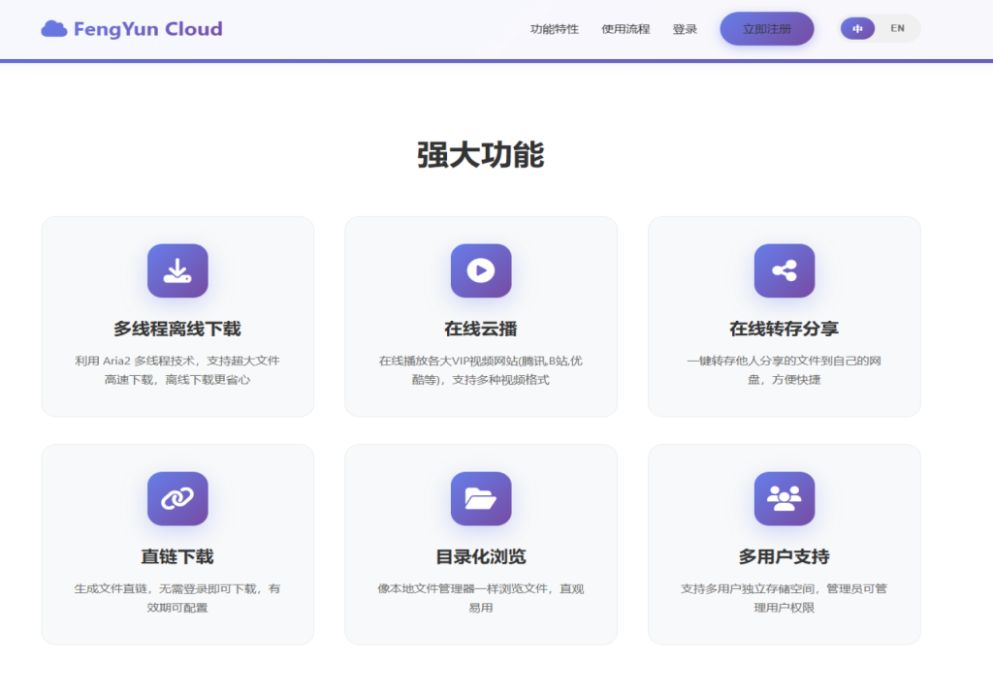Click the 直链下载 card title

click(177, 556)
